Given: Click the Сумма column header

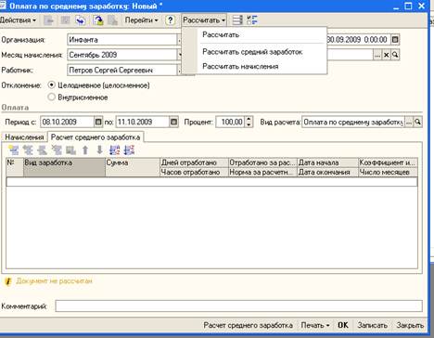Looking at the screenshot, I should click(x=133, y=167).
